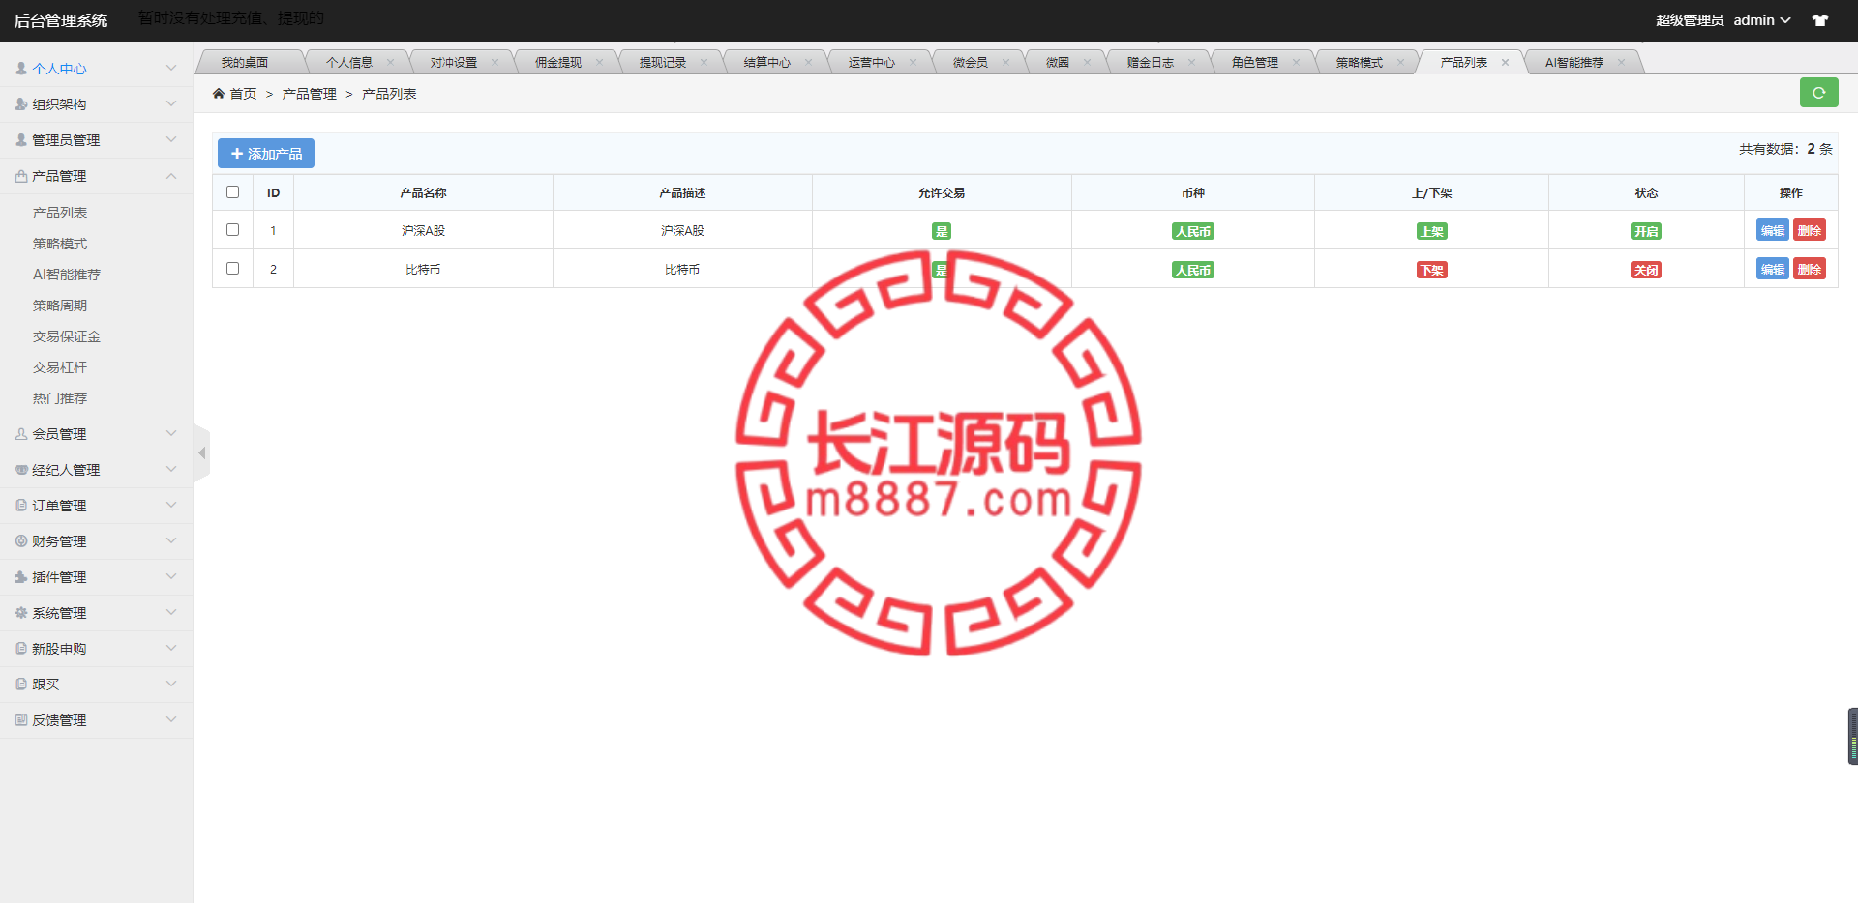Click the 产品管理 sidebar icon

coord(21,176)
